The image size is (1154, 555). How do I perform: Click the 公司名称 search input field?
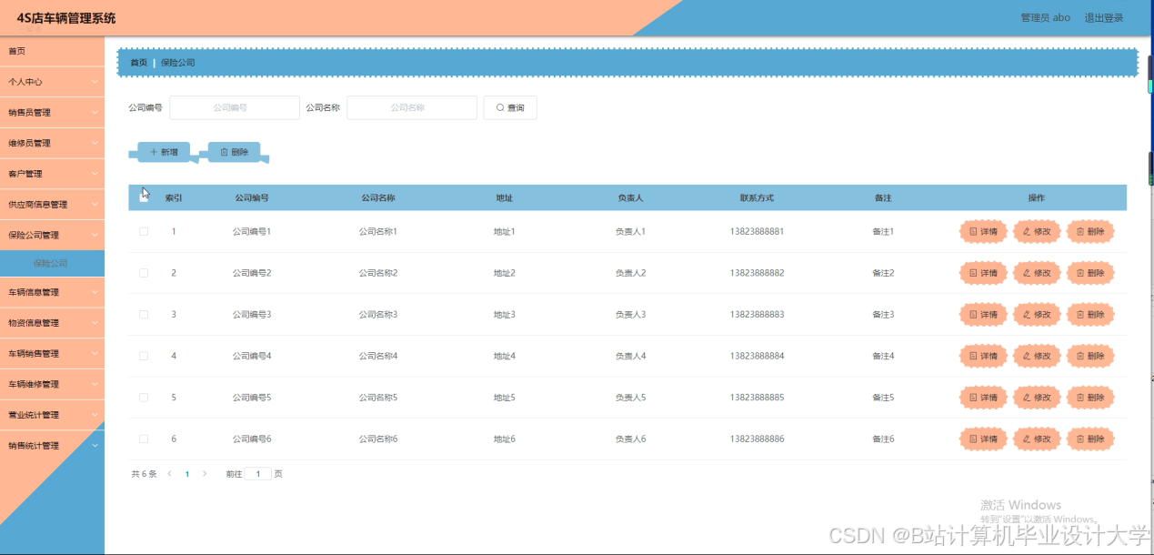(x=412, y=107)
